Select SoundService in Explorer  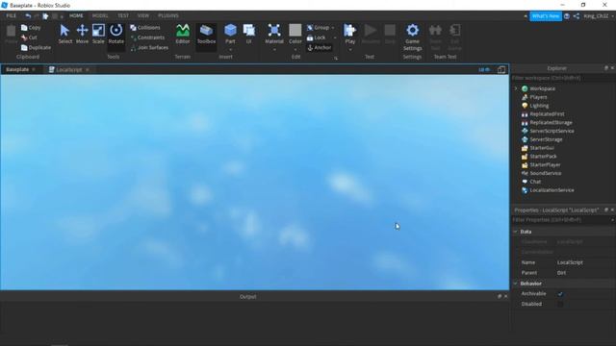click(546, 173)
